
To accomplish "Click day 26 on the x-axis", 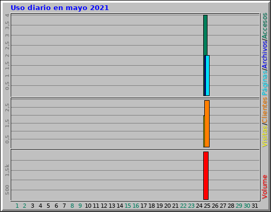I will pyautogui.click(x=215, y=206).
